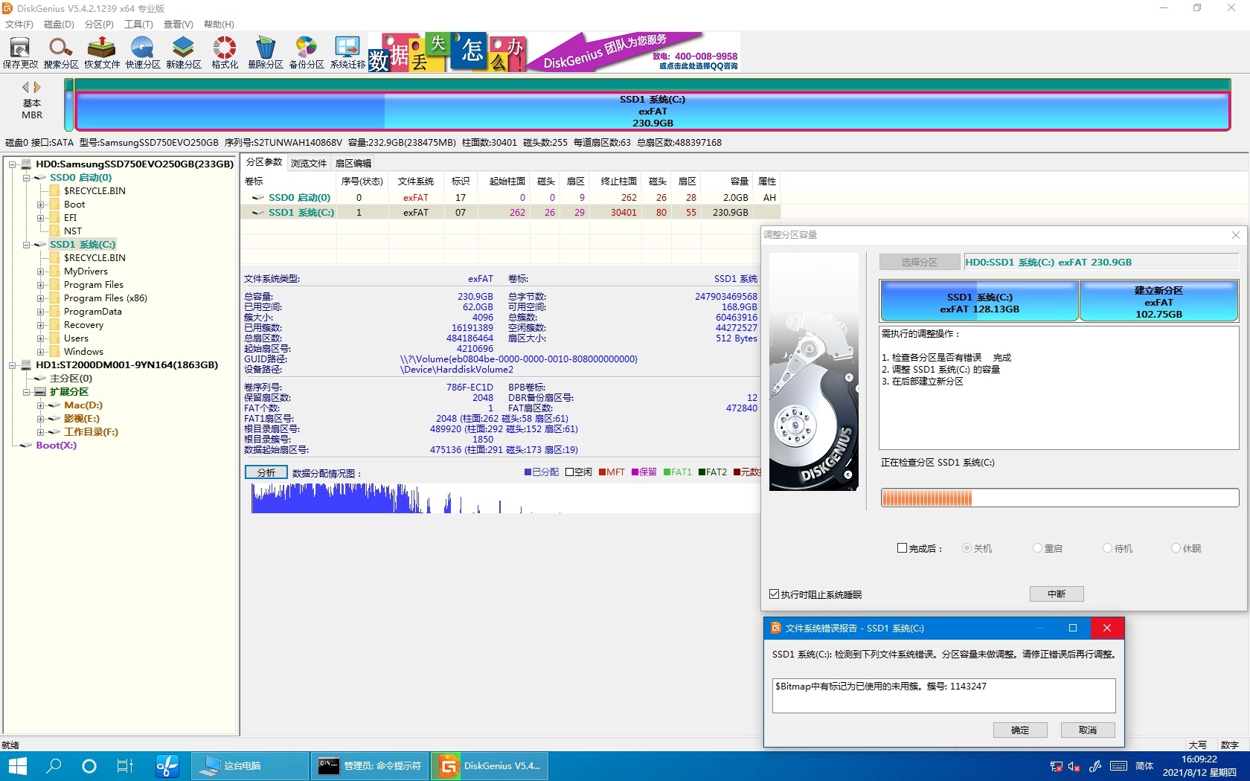Switch to the 浏览文件 tab
This screenshot has width=1250, height=781.
point(309,163)
